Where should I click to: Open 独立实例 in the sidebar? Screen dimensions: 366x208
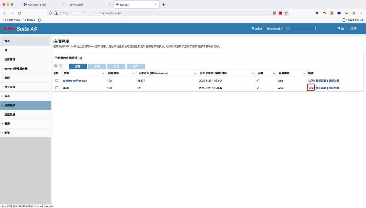coord(25,87)
